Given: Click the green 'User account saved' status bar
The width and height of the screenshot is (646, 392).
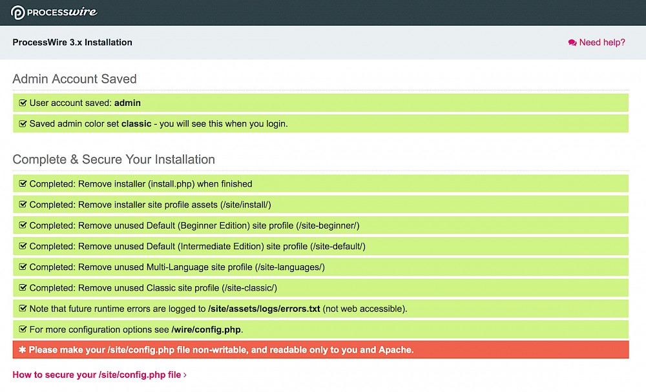Looking at the screenshot, I should 321,102.
